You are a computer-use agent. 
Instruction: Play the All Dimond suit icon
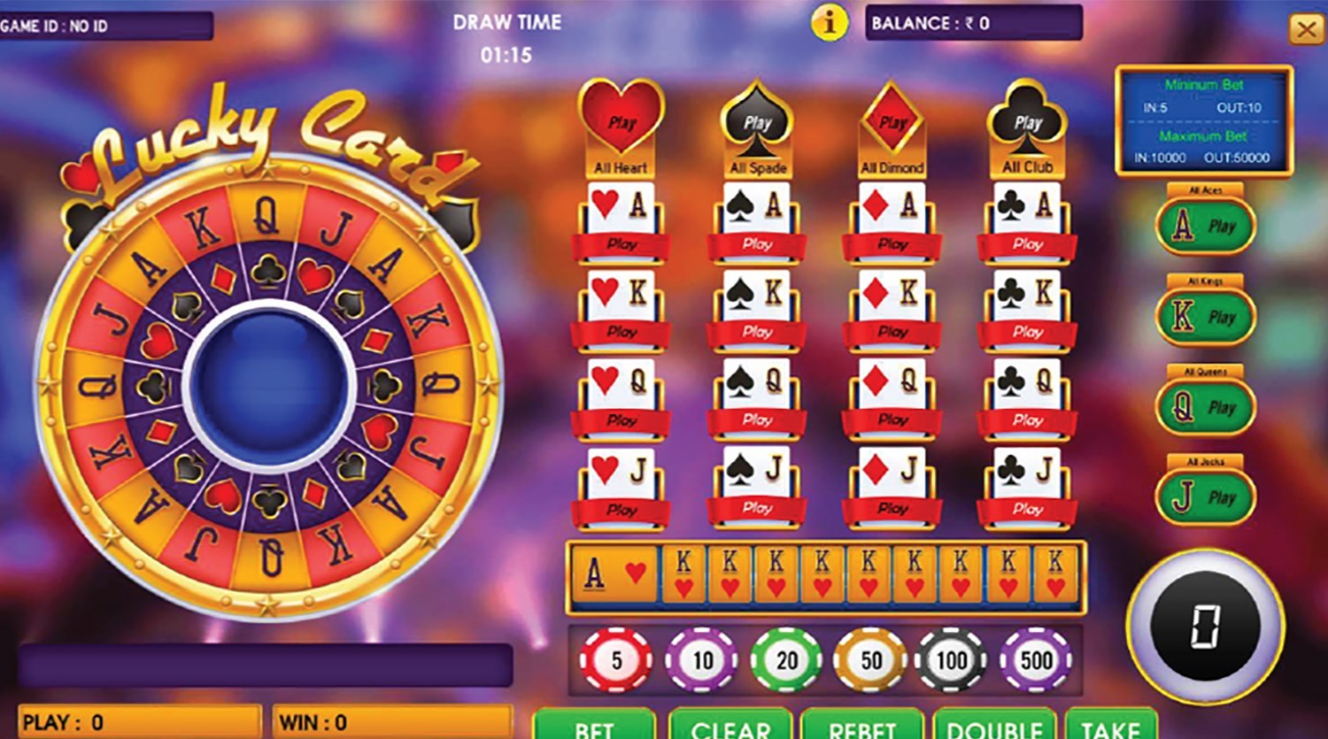tap(892, 119)
